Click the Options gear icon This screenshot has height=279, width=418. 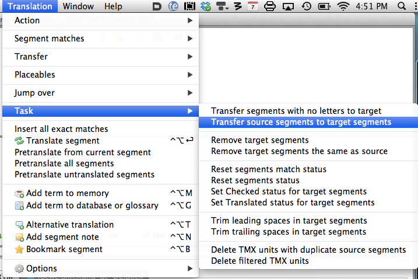(x=19, y=268)
